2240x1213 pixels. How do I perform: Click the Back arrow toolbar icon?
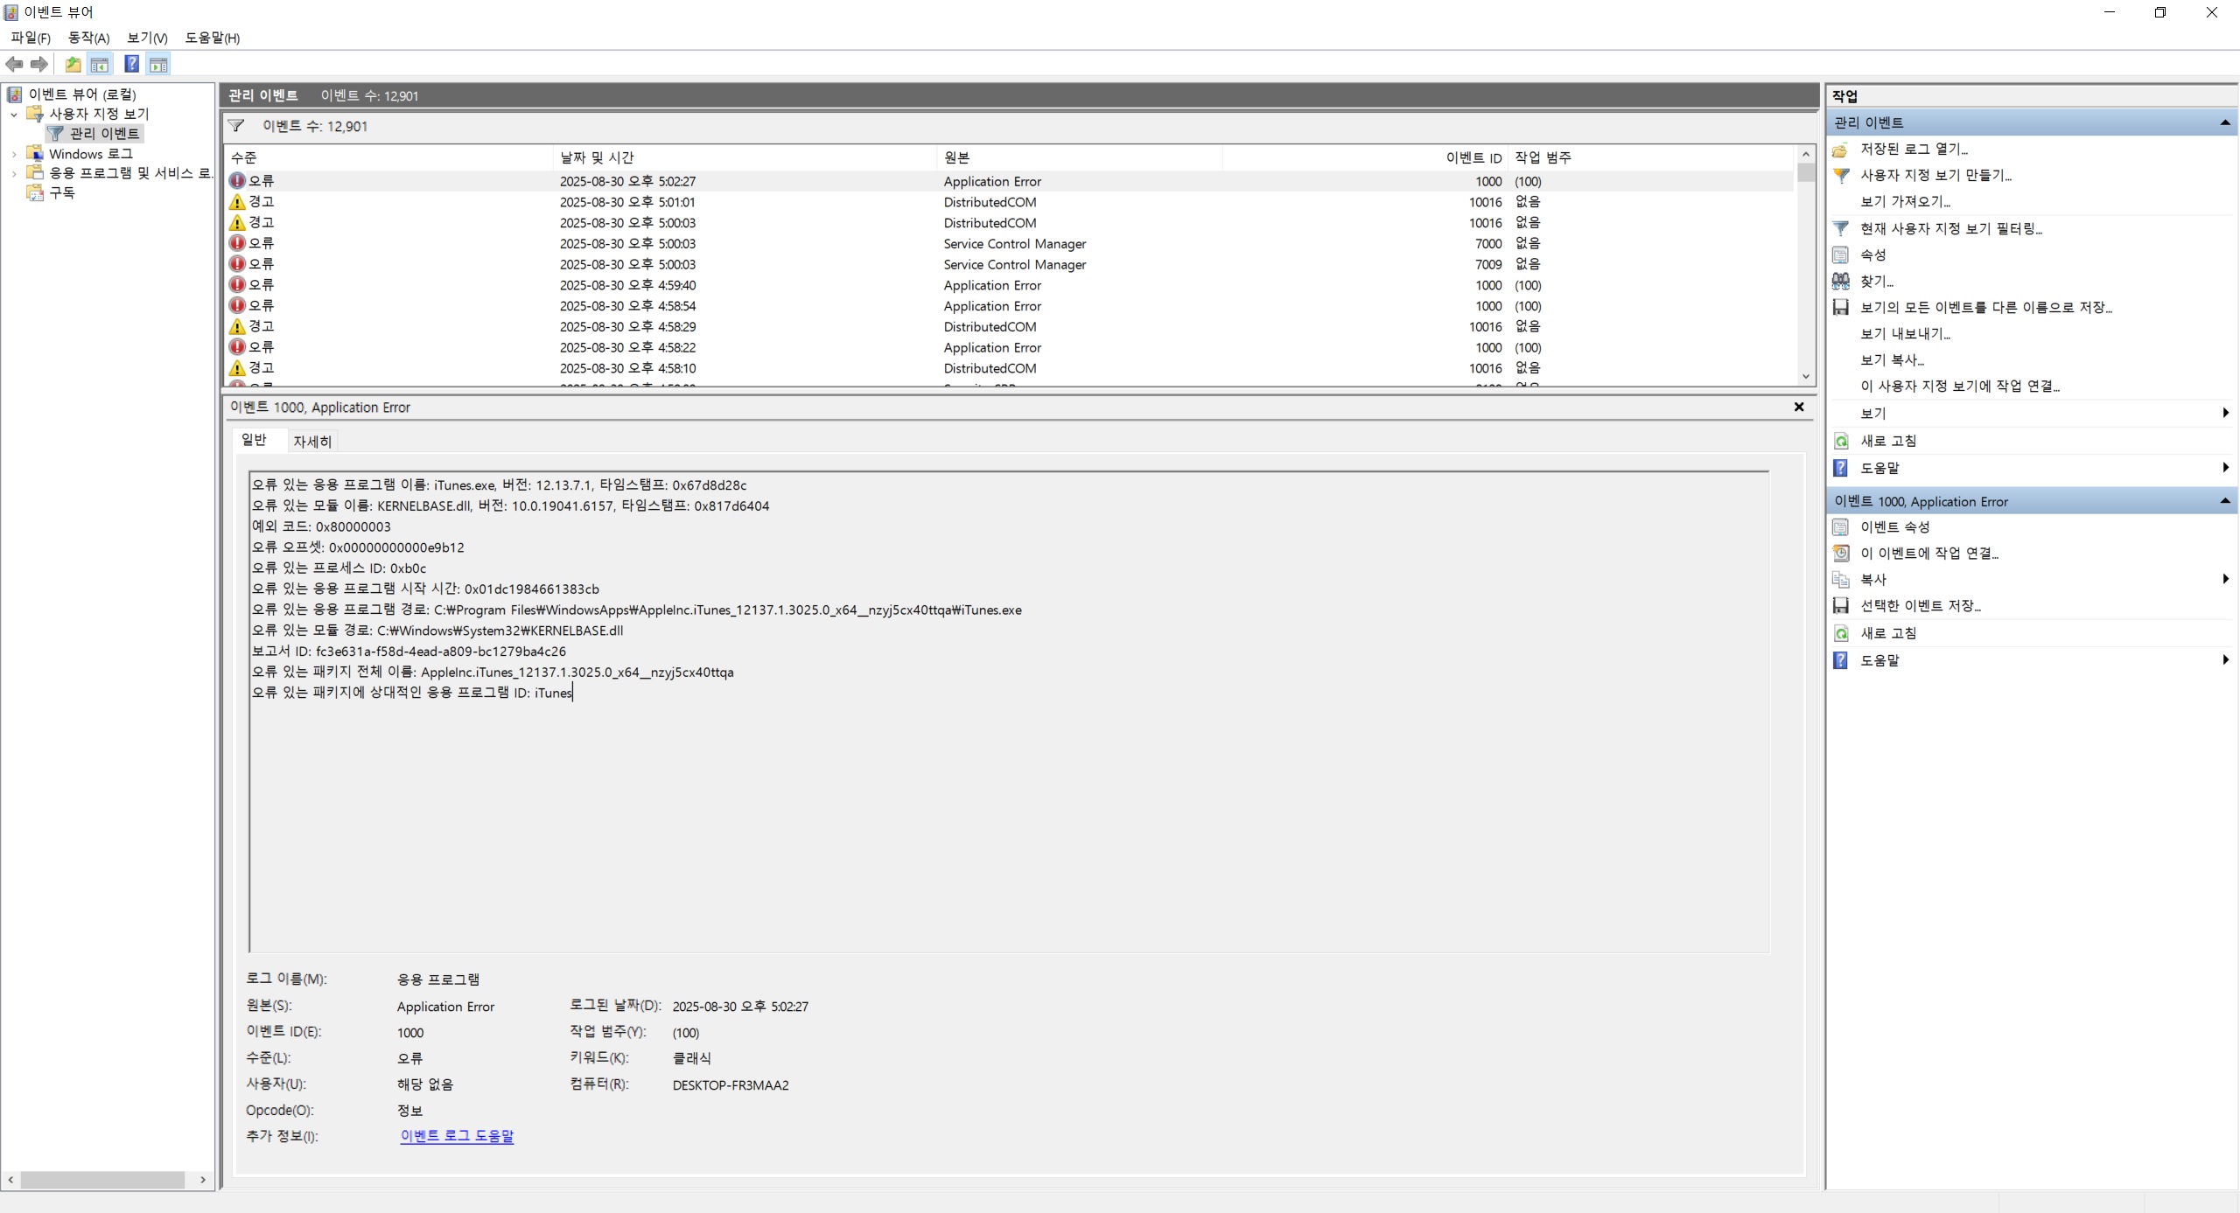click(14, 64)
